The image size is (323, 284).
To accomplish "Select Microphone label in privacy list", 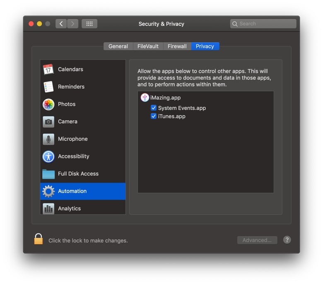I will click(x=73, y=139).
